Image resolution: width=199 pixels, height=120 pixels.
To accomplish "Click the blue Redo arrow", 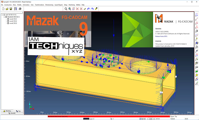I will click(92, 9).
